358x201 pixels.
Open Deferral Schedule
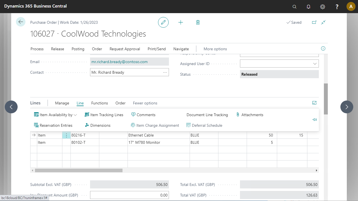click(x=204, y=125)
